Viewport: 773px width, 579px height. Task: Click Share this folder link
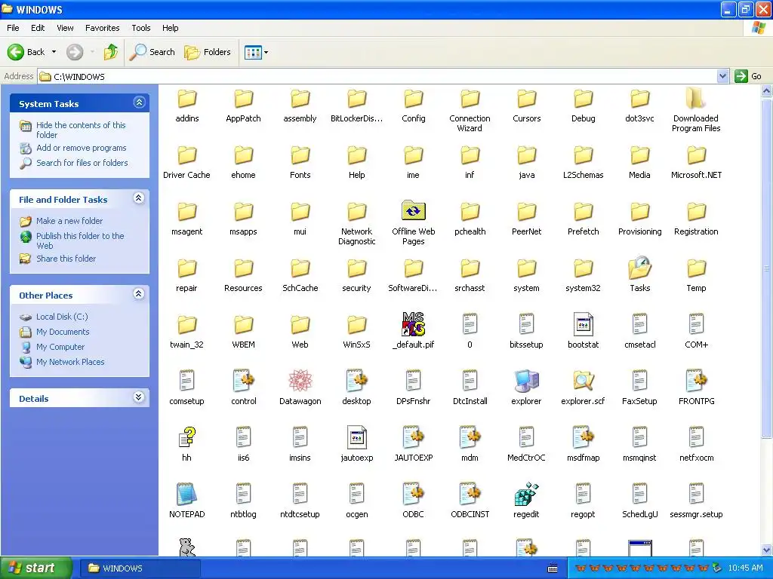[66, 259]
